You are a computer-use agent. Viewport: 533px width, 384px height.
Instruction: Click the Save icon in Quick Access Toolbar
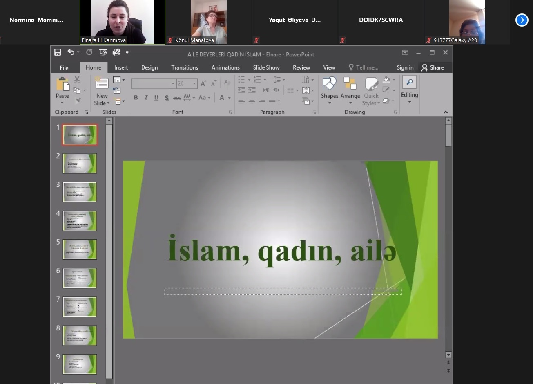(58, 52)
